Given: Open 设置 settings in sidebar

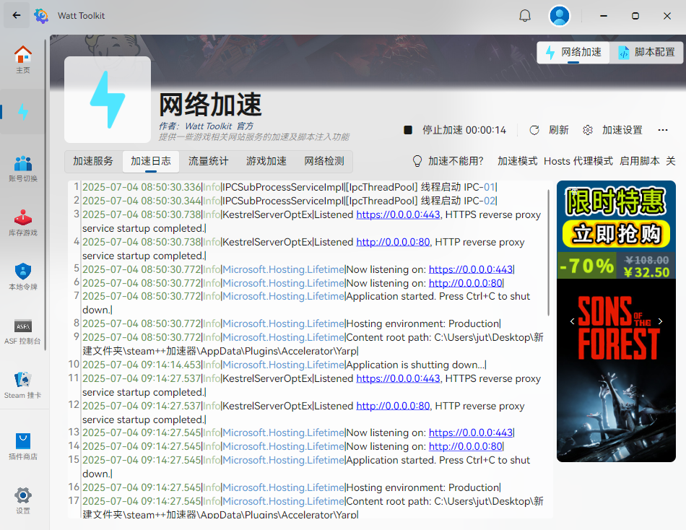Looking at the screenshot, I should click(x=23, y=501).
